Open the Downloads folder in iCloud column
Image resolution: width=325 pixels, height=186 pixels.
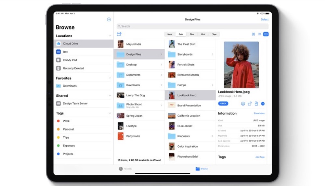(x=139, y=85)
